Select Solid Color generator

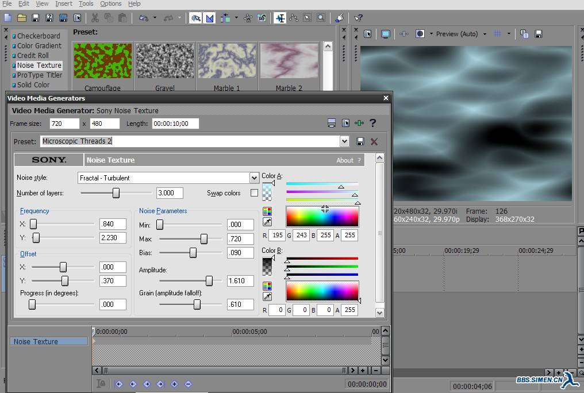point(33,84)
